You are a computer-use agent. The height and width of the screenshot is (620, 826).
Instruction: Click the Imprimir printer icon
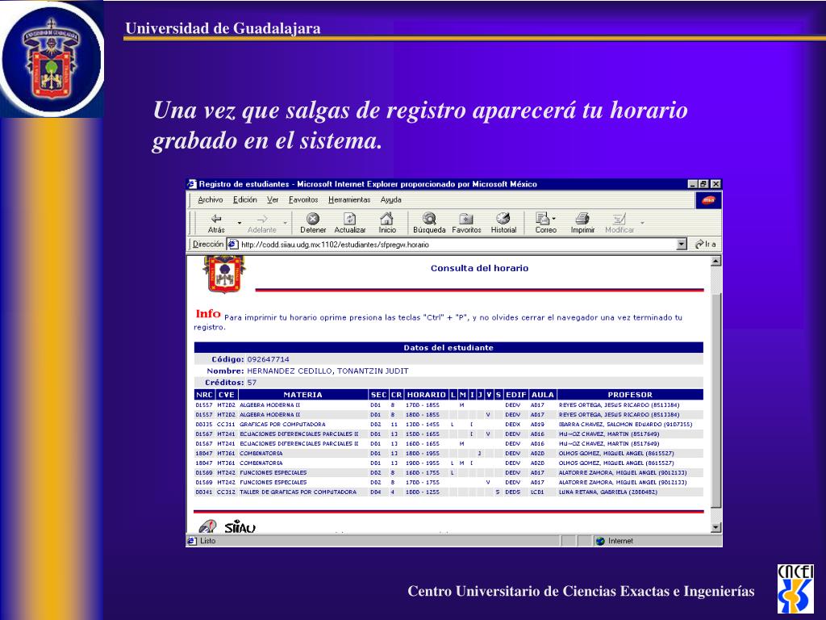(x=582, y=219)
